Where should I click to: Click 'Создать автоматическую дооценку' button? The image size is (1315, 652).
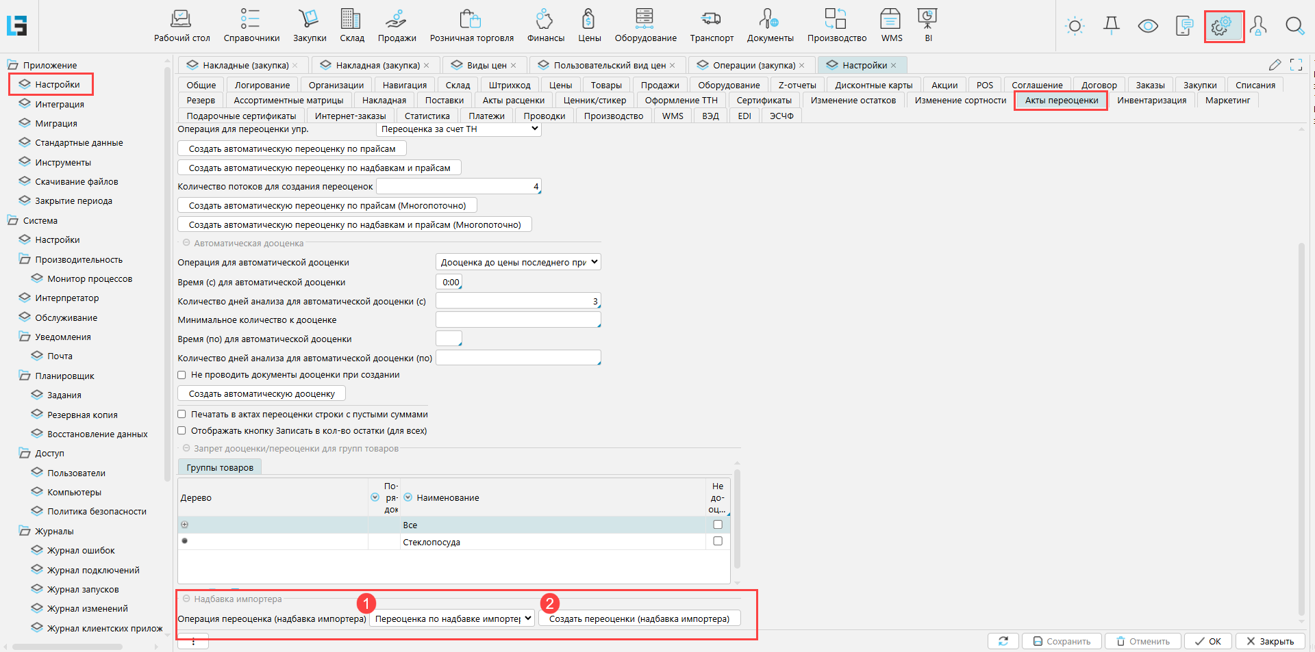tap(262, 394)
